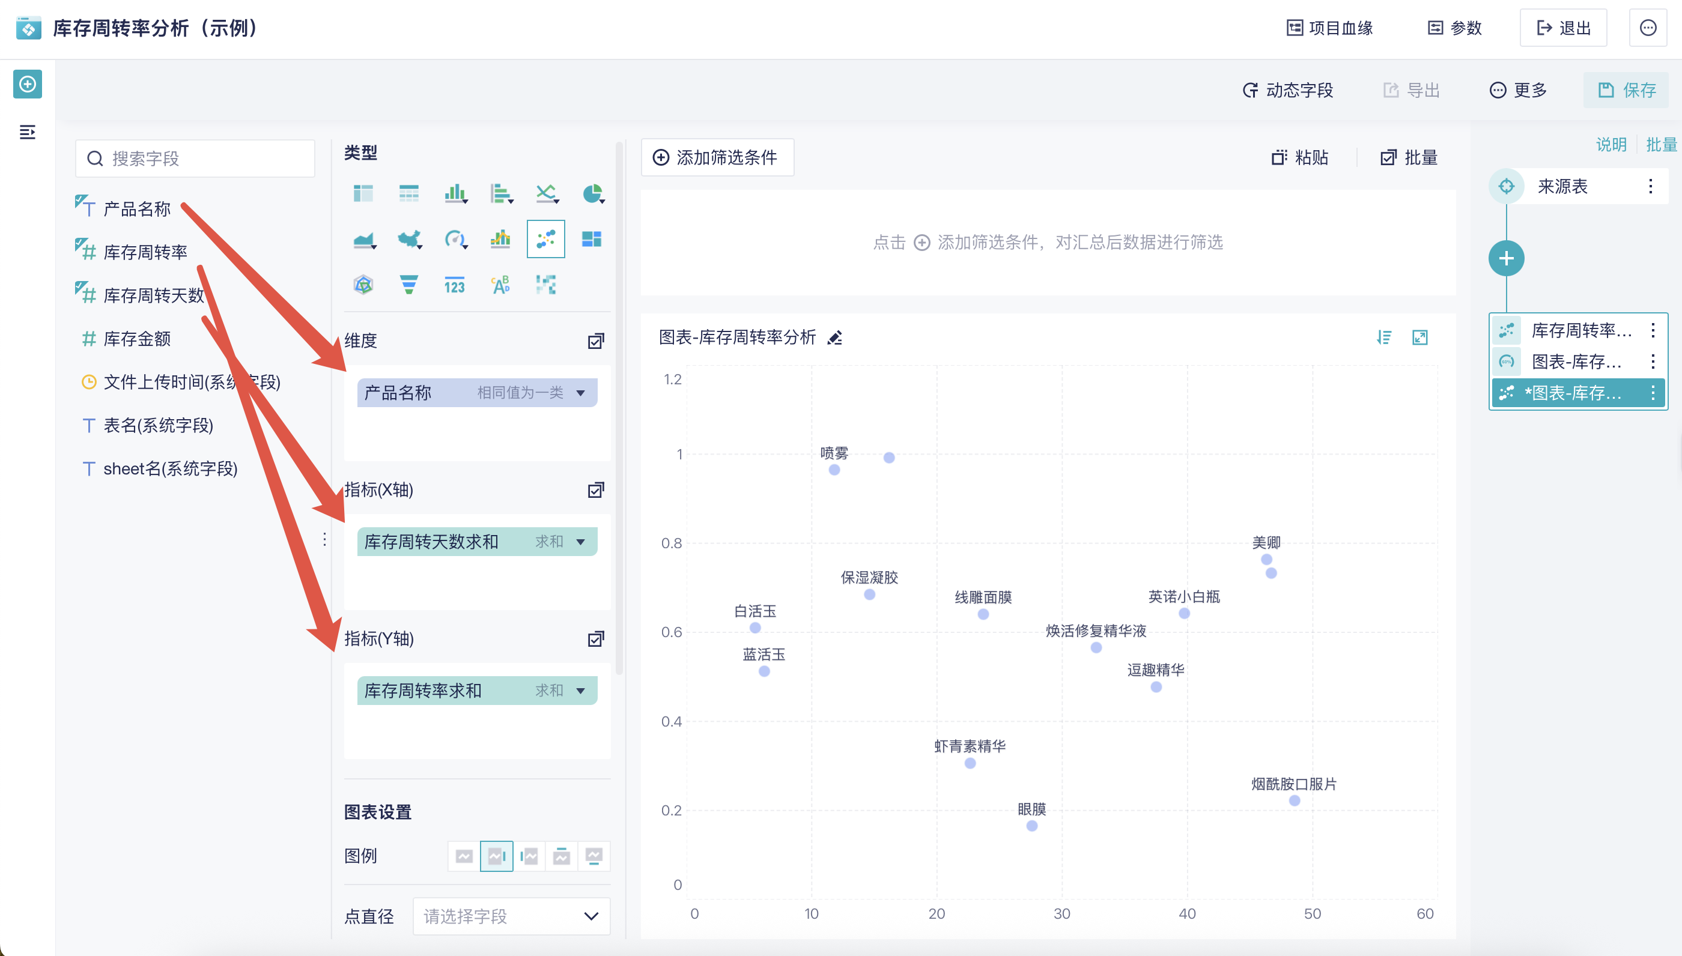
Task: Select the area chart type icon
Action: [x=363, y=239]
